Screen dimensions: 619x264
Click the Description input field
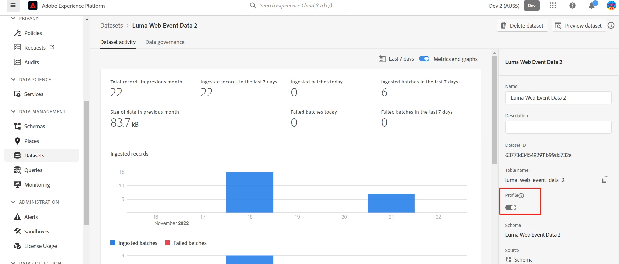pos(558,127)
